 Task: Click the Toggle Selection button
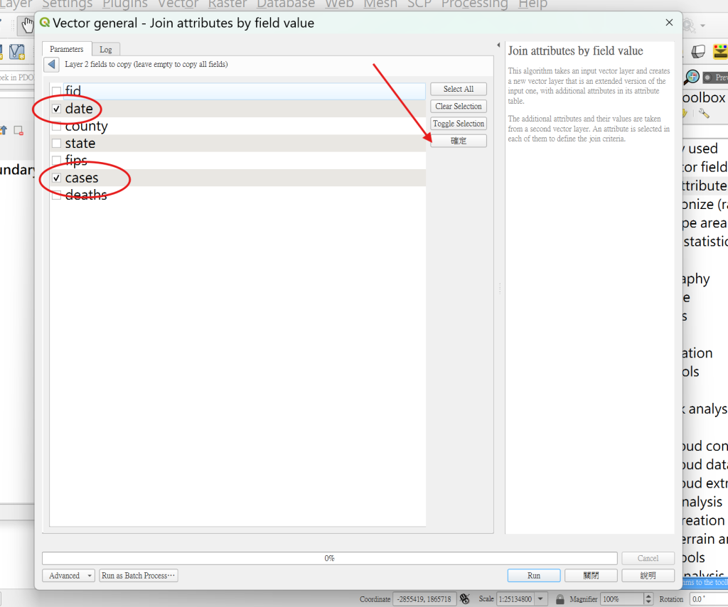pyautogui.click(x=459, y=124)
